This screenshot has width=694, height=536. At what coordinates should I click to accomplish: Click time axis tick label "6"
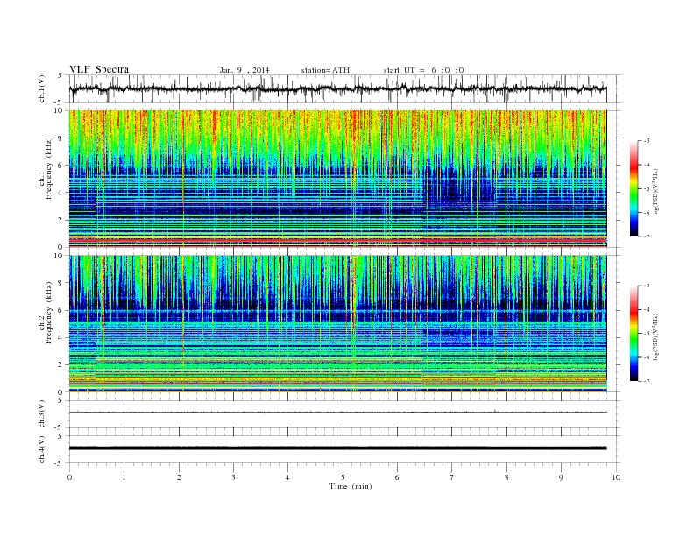(397, 477)
